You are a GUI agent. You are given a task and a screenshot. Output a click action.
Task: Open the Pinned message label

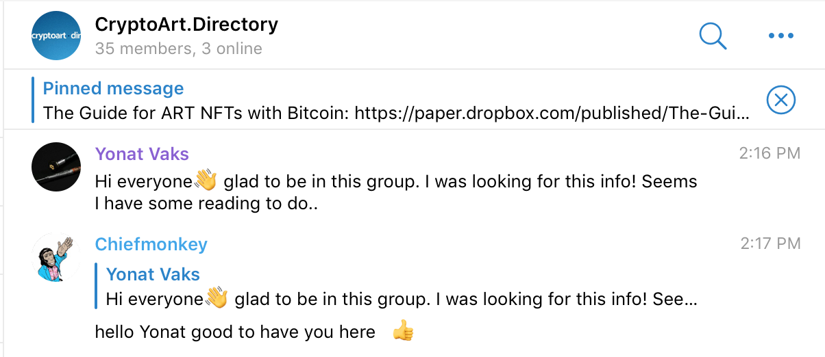click(113, 88)
